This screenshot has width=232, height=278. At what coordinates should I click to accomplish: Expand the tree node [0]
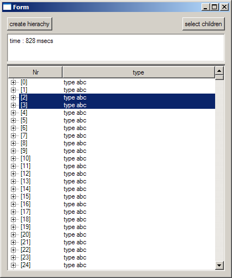(x=13, y=83)
